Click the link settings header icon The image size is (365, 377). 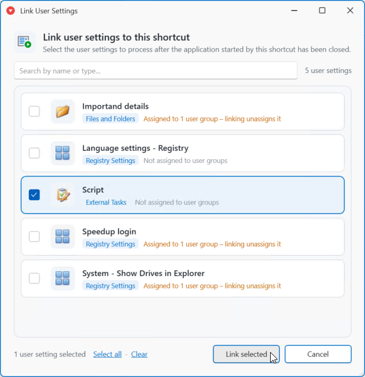24,42
